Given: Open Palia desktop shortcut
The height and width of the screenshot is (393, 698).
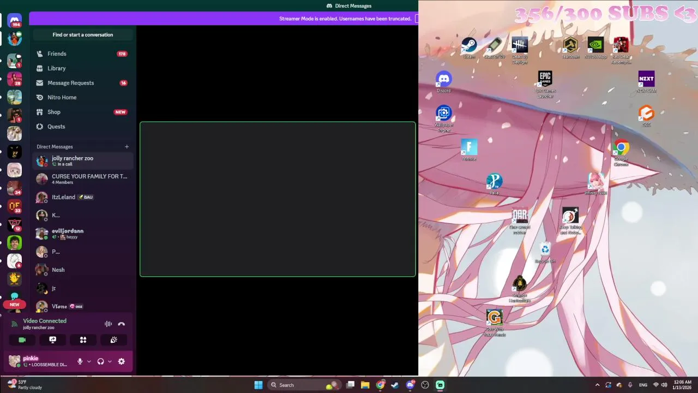Looking at the screenshot, I should point(494,184).
